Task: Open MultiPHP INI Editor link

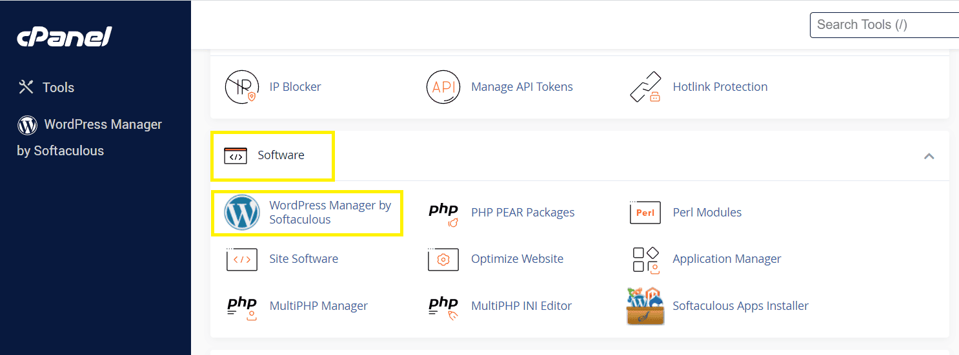Action: tap(521, 306)
